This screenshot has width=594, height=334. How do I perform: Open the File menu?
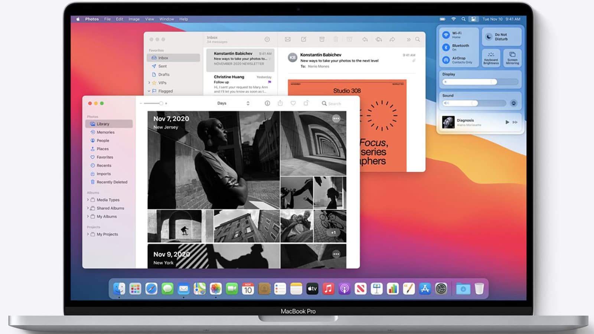point(107,19)
